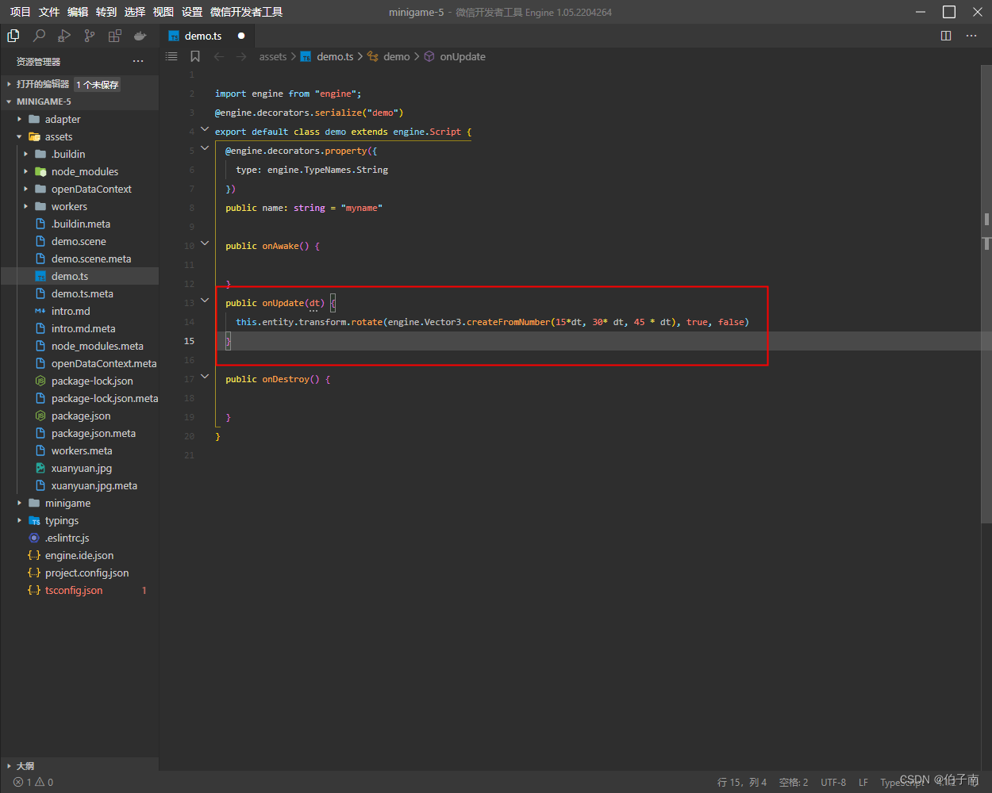Screen dimensions: 992x793
Task: Click onUpdate breadcrumb segment
Action: click(x=455, y=56)
